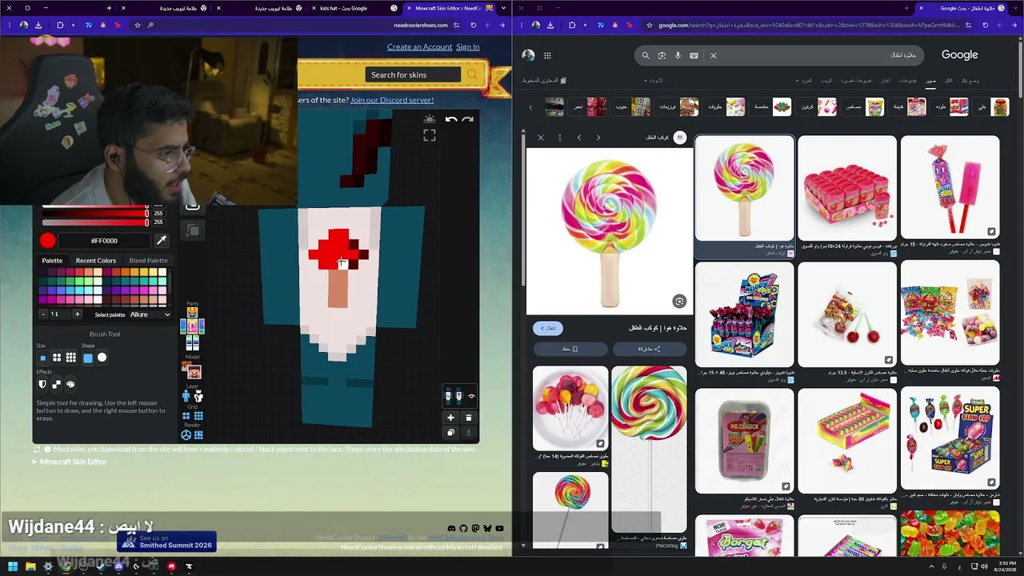
Task: Open more options in image preview
Action: pos(559,138)
